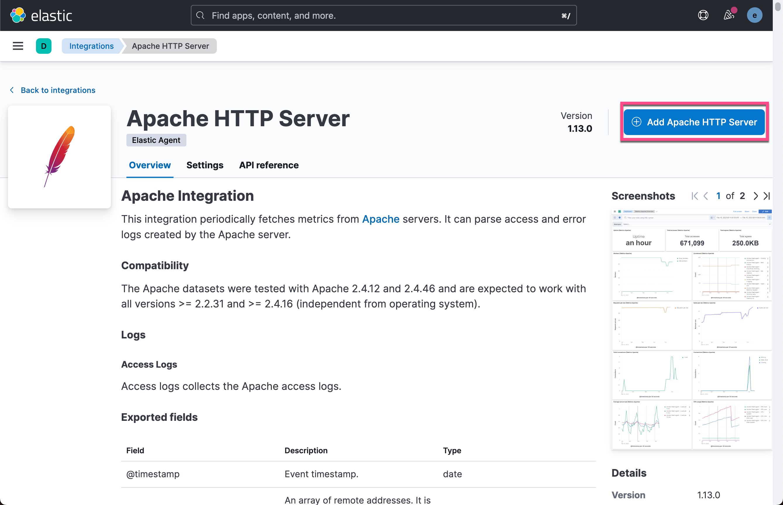783x505 pixels.
Task: Follow the Back to integrations link
Action: pos(58,90)
